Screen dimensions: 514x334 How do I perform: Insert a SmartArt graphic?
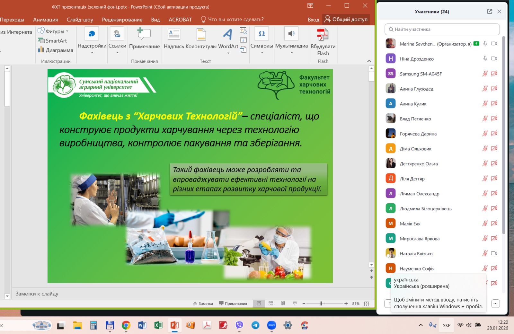pyautogui.click(x=53, y=41)
